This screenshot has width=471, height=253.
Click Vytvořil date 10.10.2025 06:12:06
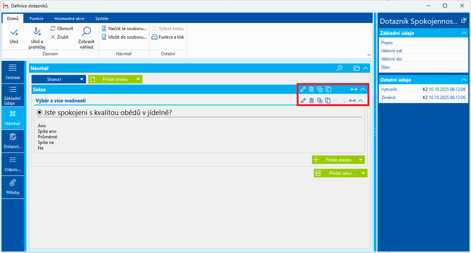pos(447,89)
